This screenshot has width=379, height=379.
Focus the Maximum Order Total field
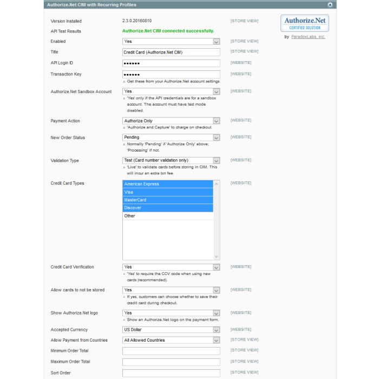171,362
